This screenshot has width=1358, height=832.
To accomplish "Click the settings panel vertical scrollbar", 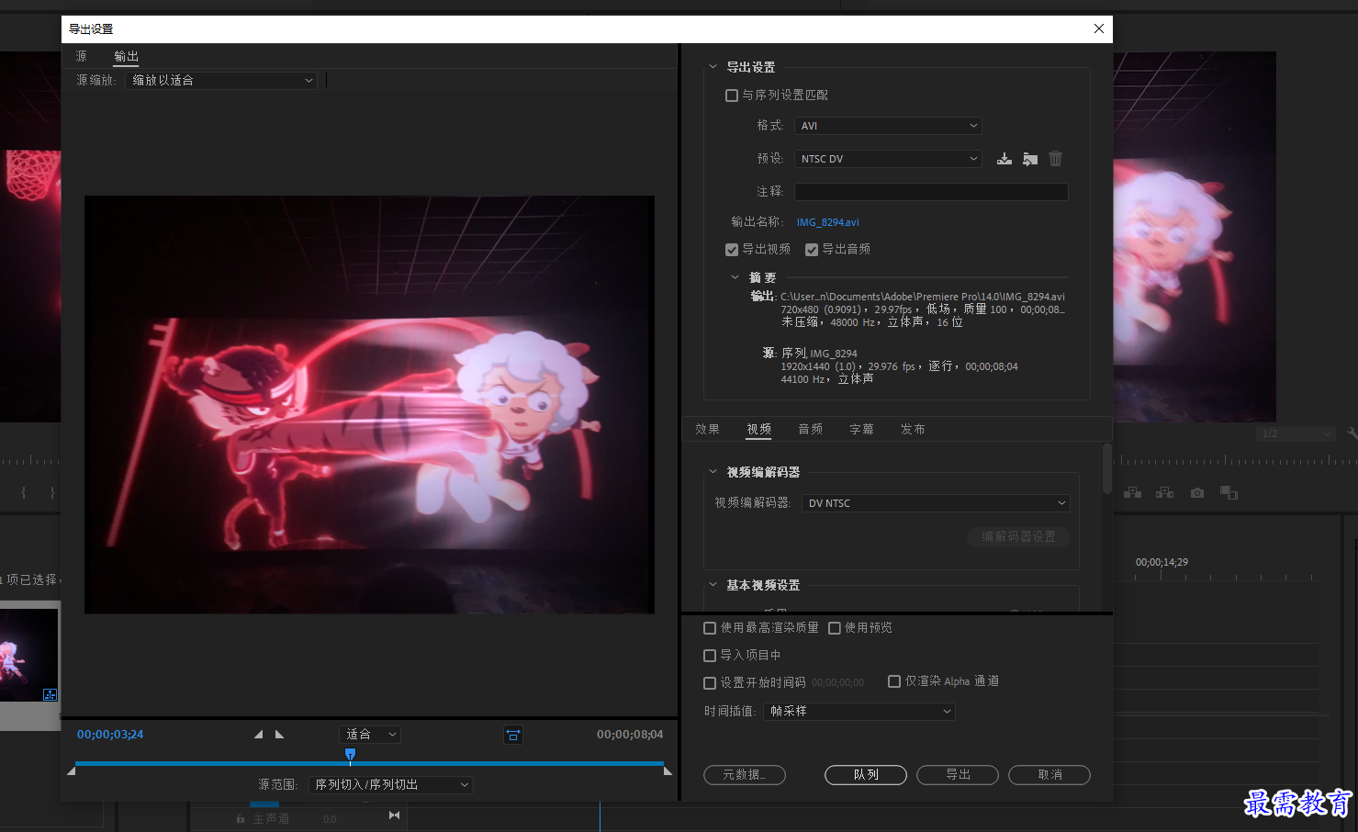I will pyautogui.click(x=1107, y=469).
